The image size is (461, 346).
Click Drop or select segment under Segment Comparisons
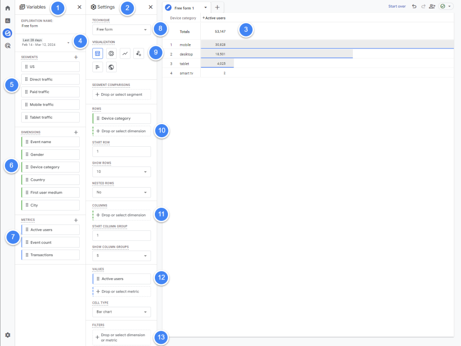pyautogui.click(x=122, y=94)
